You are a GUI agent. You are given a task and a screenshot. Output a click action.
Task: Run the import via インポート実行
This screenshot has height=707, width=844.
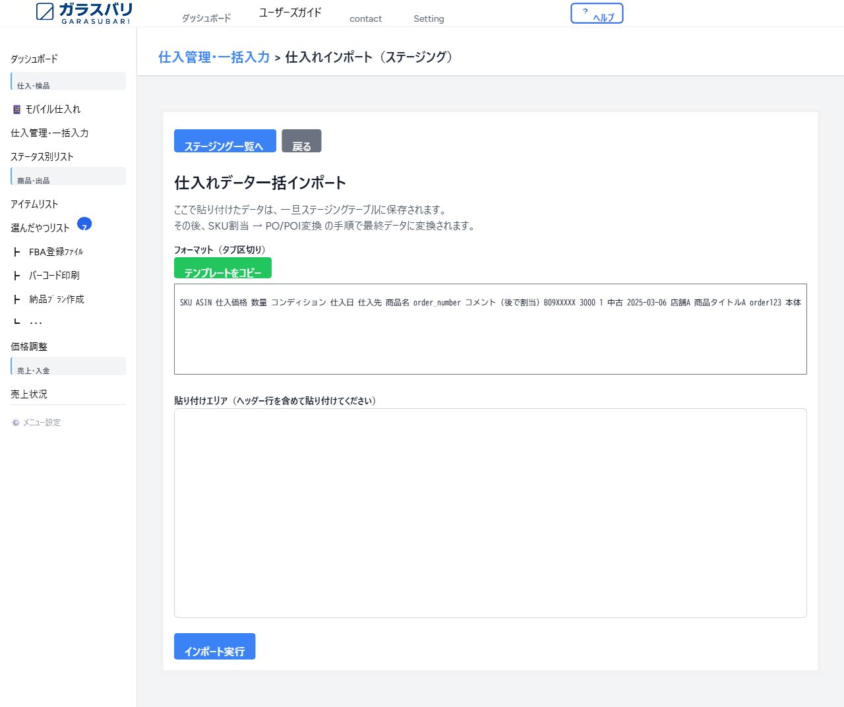(x=214, y=647)
